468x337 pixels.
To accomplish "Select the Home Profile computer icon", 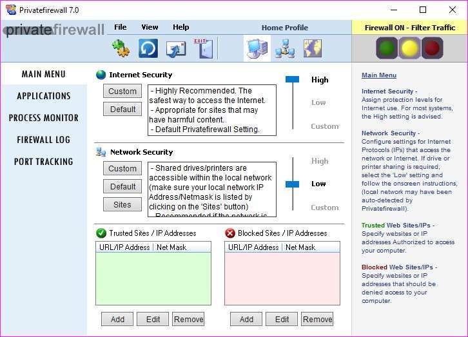I will click(257, 48).
